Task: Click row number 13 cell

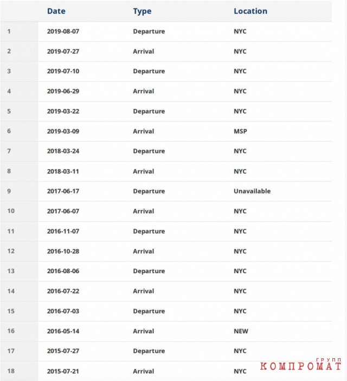Action: click(x=11, y=271)
